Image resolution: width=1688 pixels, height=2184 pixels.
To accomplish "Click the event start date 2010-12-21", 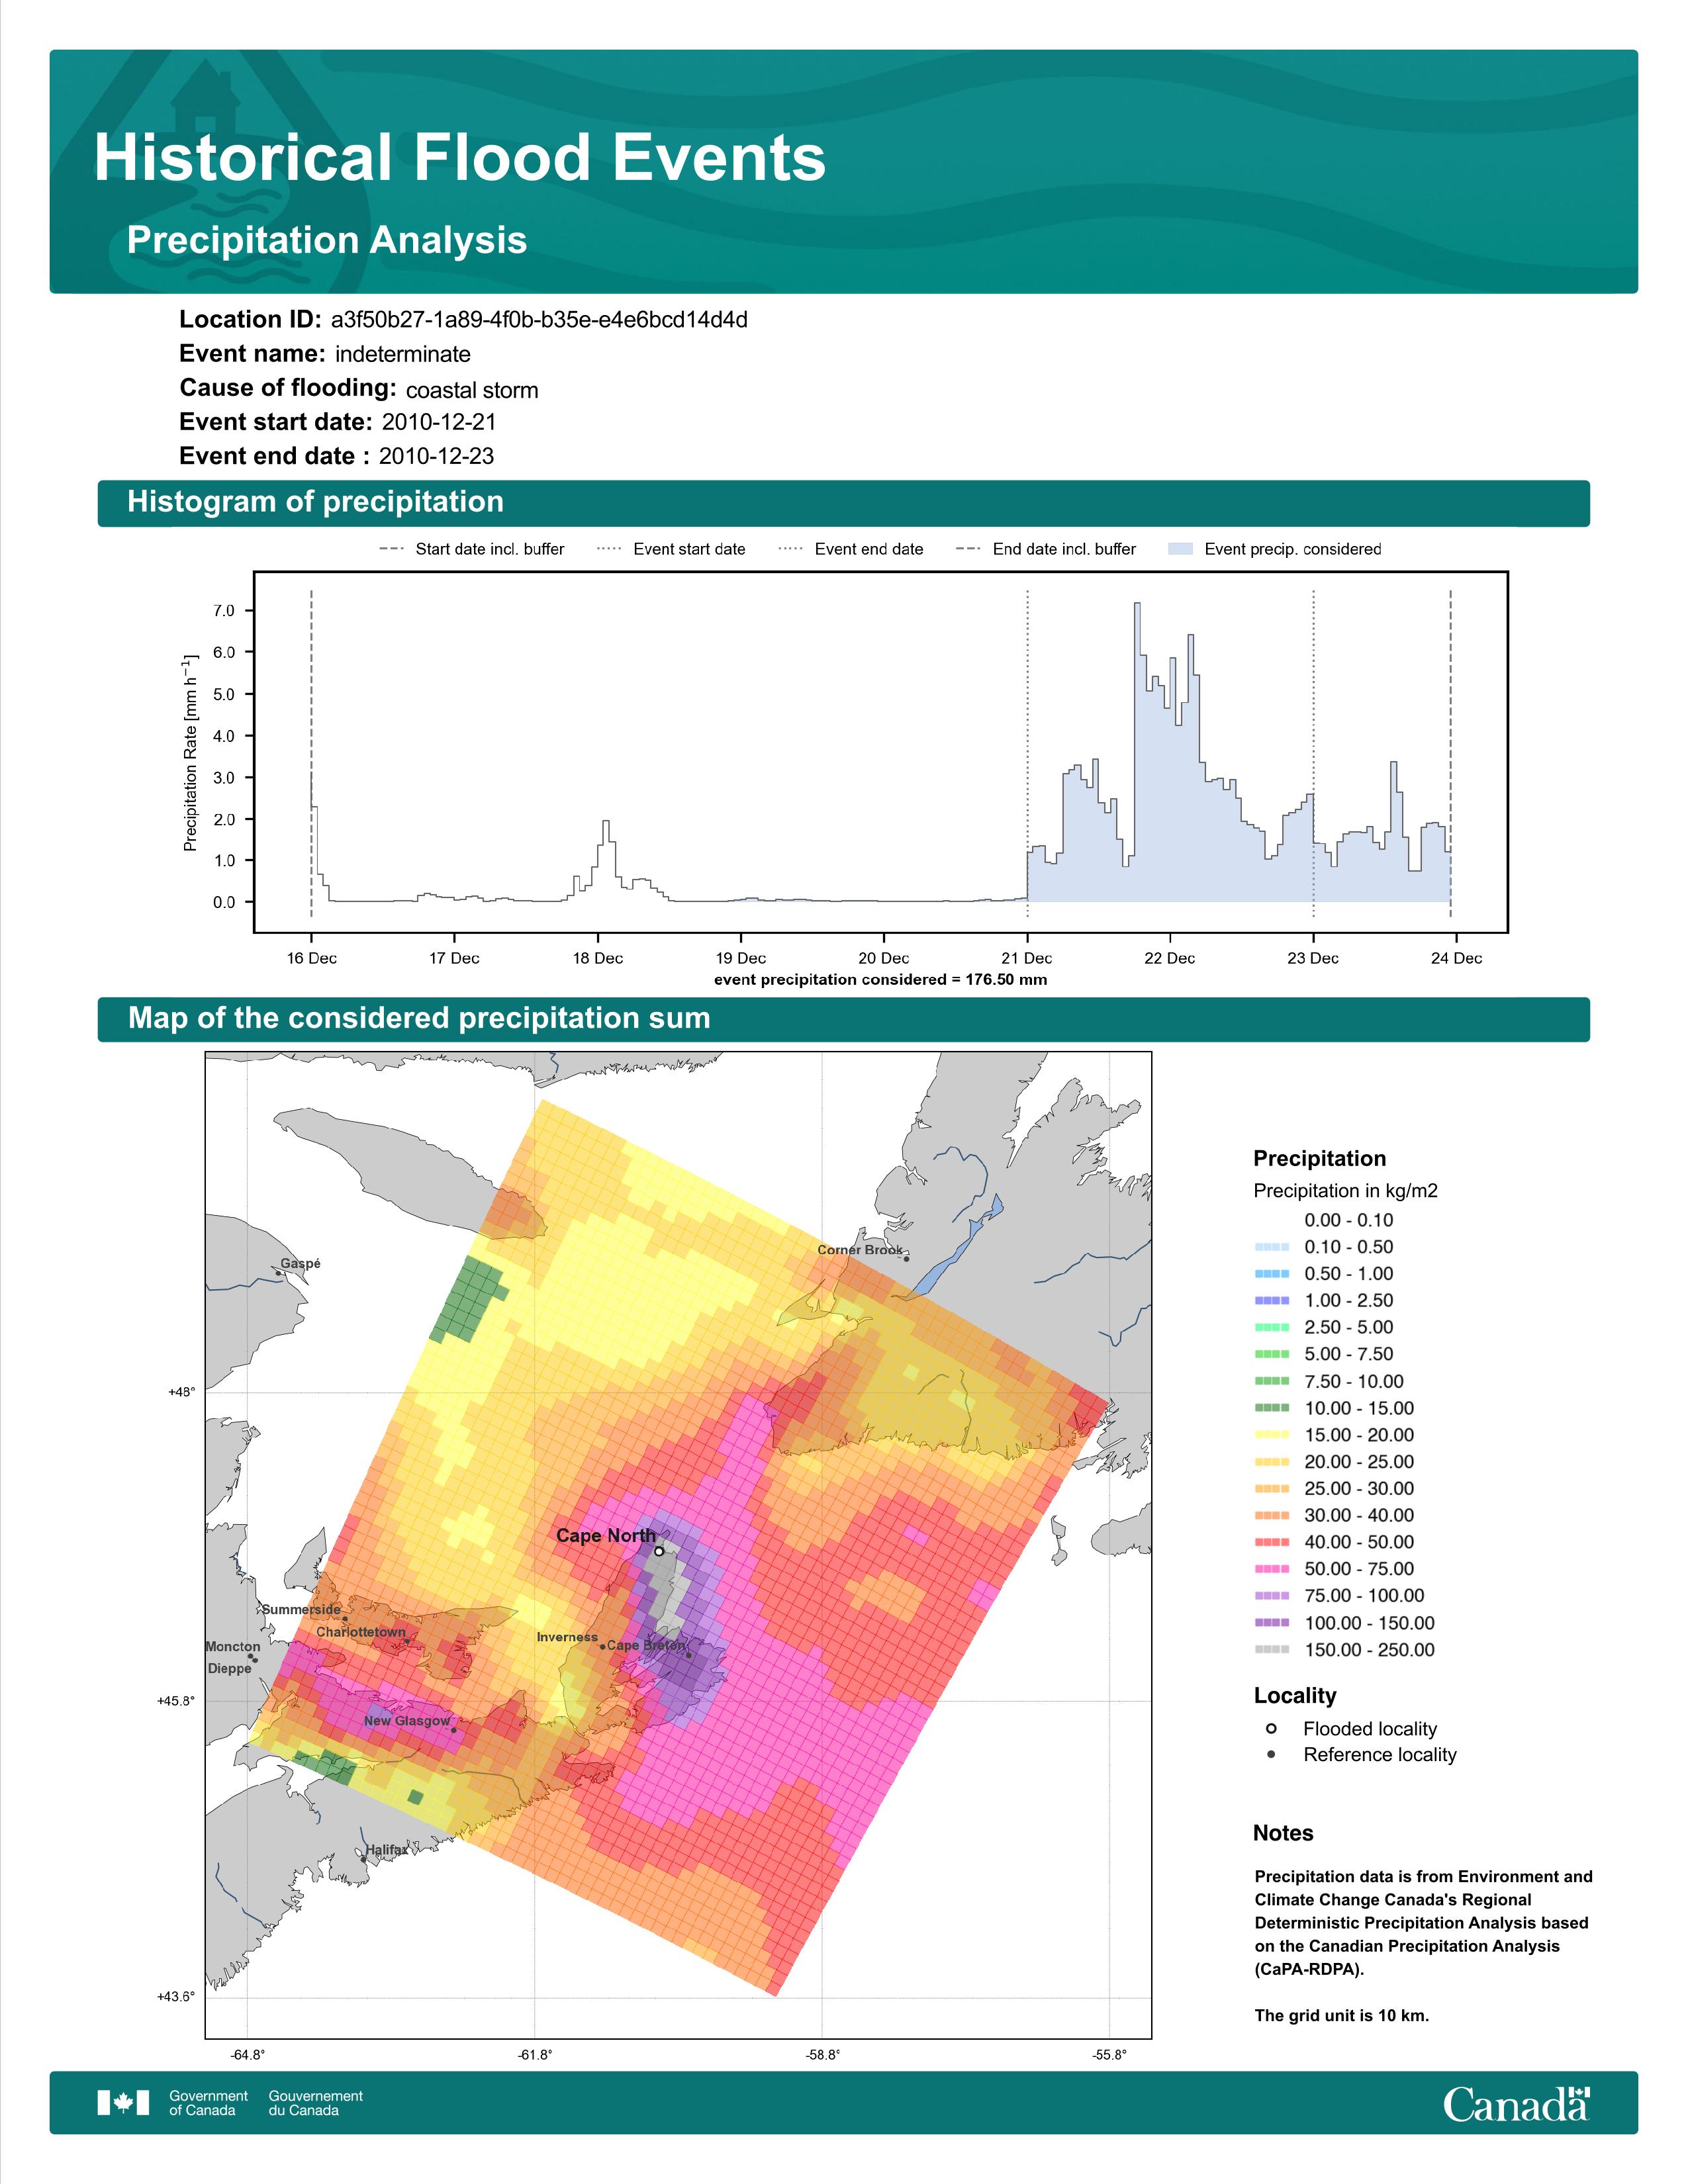I will [x=439, y=422].
